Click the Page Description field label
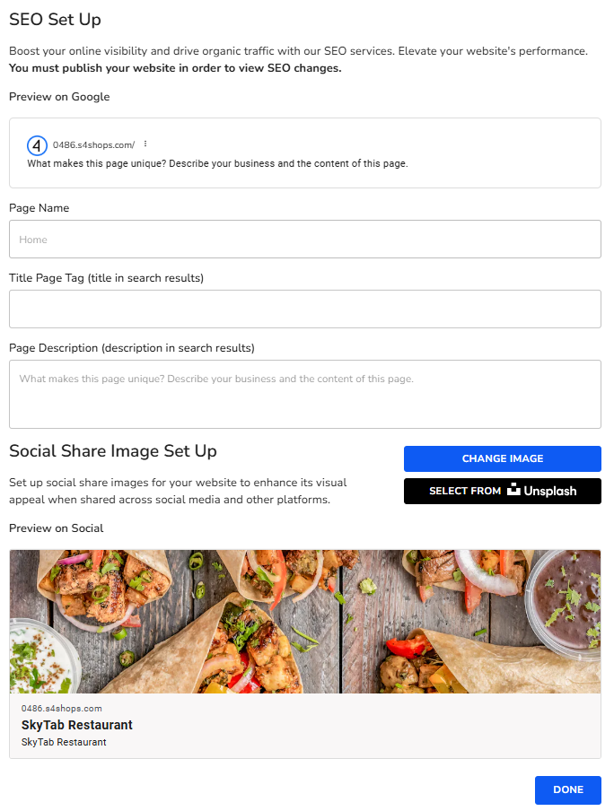The height and width of the screenshot is (811, 614). [x=132, y=348]
